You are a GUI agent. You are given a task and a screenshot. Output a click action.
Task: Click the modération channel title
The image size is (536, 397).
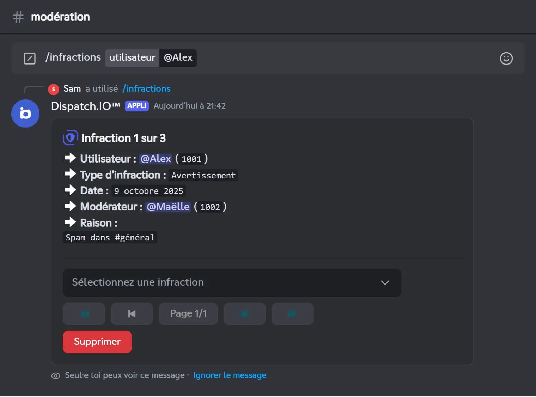[x=60, y=17]
